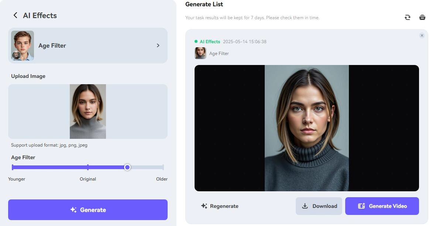Open the Age Filter effect chevron

point(158,45)
